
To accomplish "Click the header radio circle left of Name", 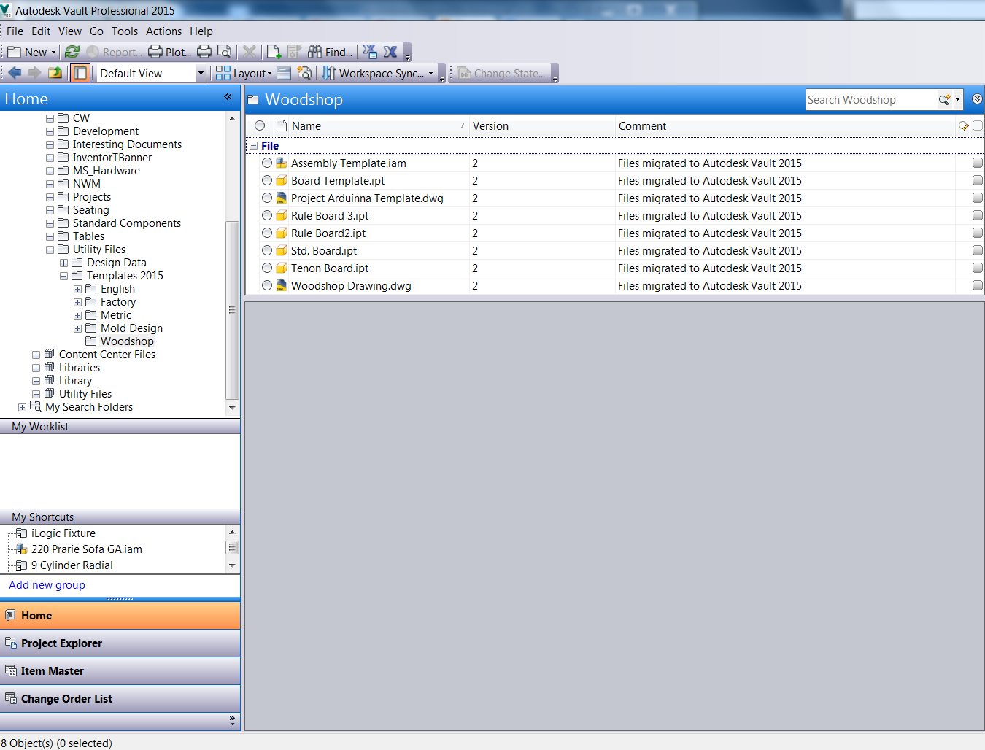I will [260, 125].
